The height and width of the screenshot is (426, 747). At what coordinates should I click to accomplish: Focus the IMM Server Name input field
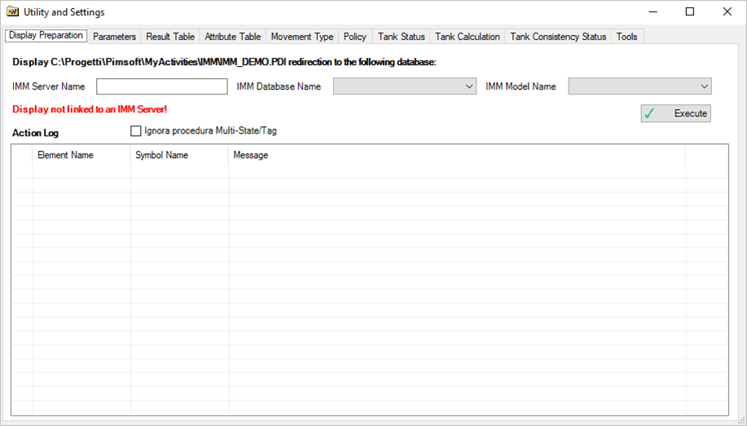pyautogui.click(x=162, y=86)
